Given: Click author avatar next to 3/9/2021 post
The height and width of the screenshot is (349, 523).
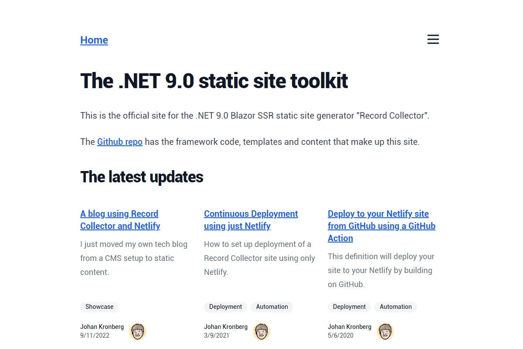Looking at the screenshot, I should [261, 332].
